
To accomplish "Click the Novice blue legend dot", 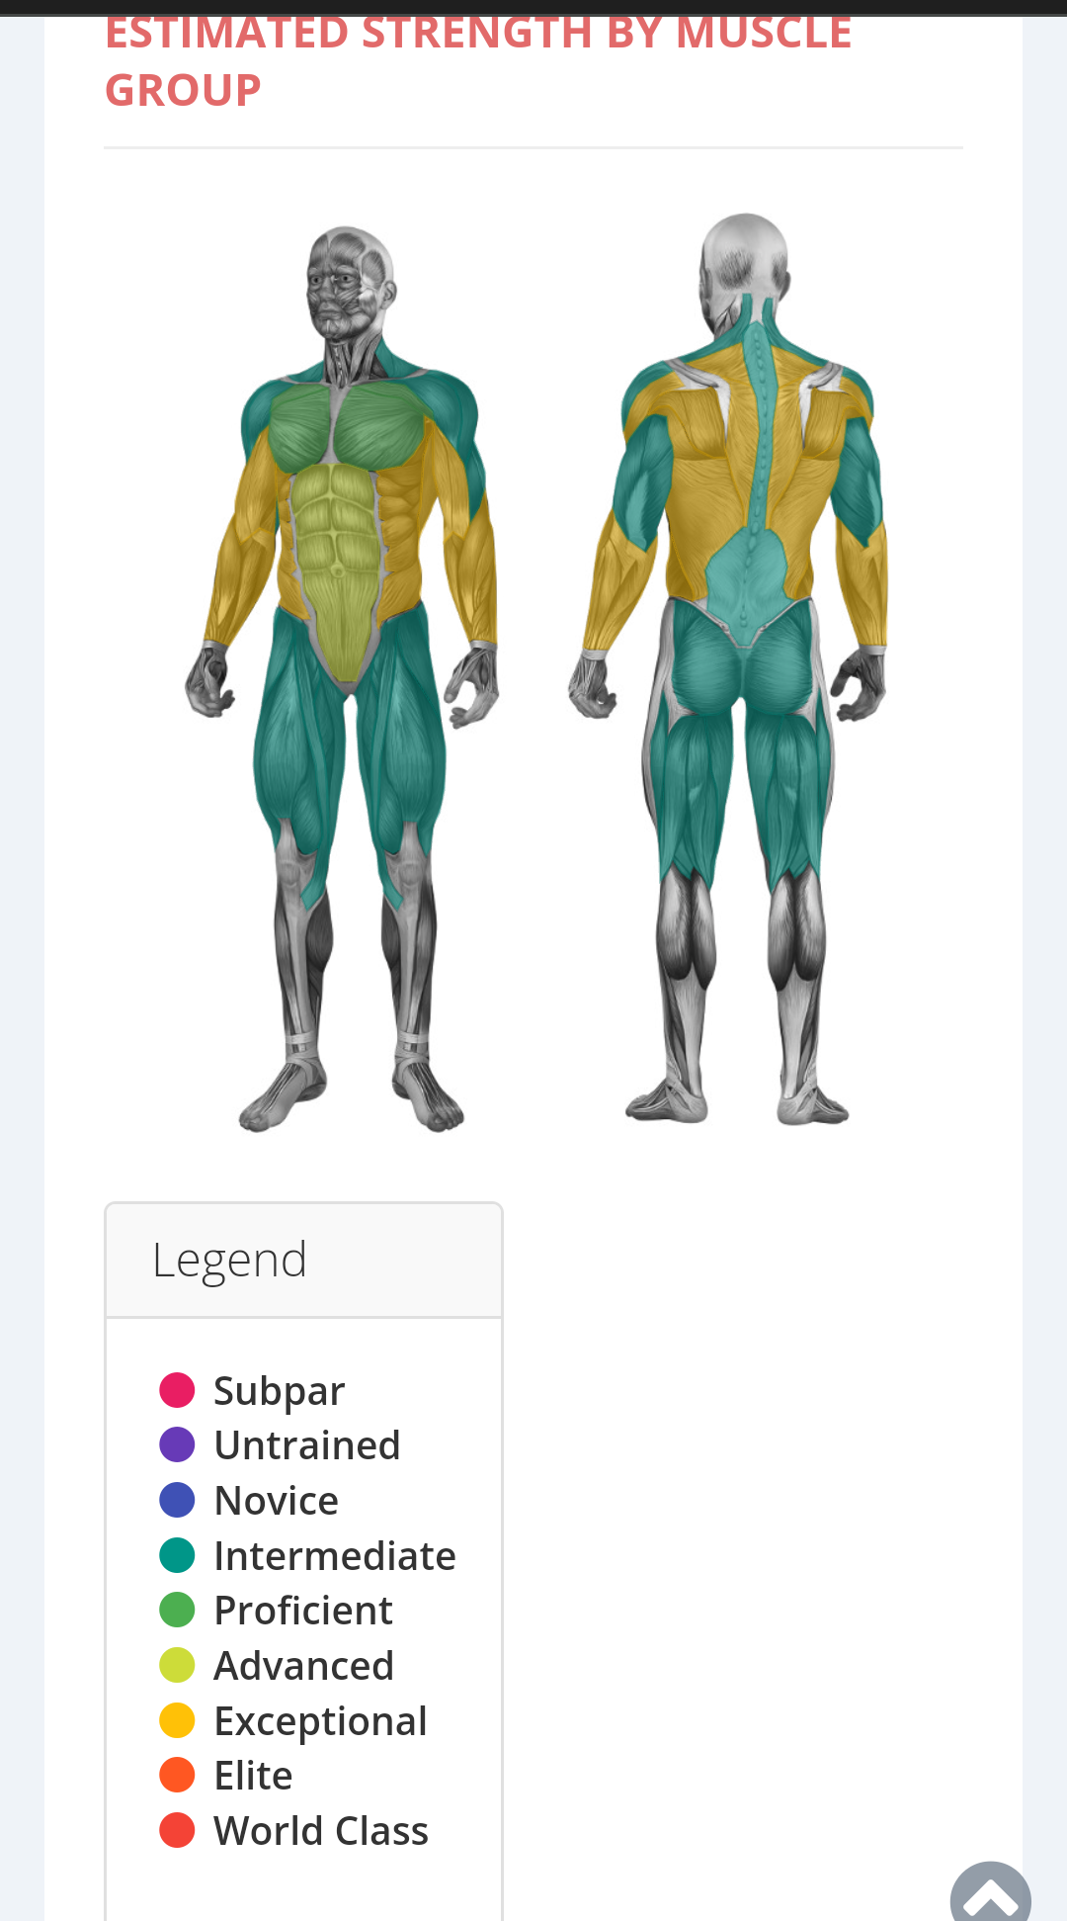I will [177, 1500].
